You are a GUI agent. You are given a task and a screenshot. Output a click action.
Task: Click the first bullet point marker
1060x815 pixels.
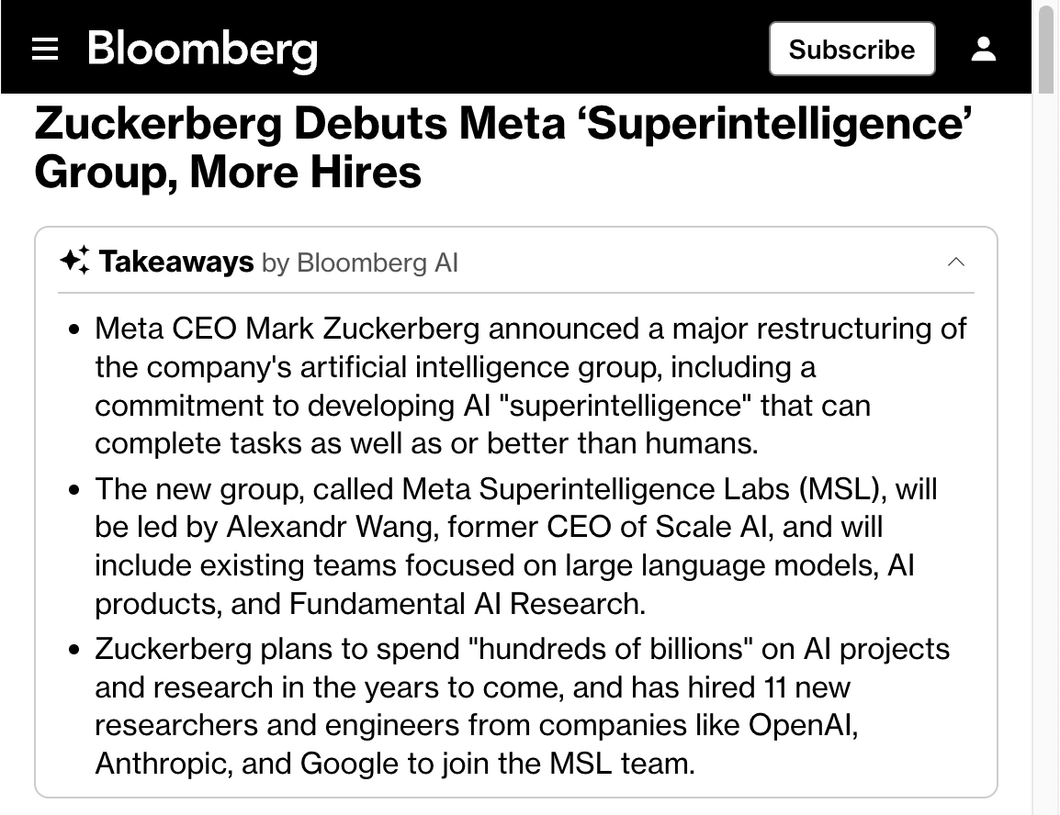(76, 329)
